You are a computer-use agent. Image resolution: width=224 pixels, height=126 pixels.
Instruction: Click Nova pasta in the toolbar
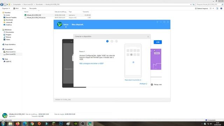(33, 8)
